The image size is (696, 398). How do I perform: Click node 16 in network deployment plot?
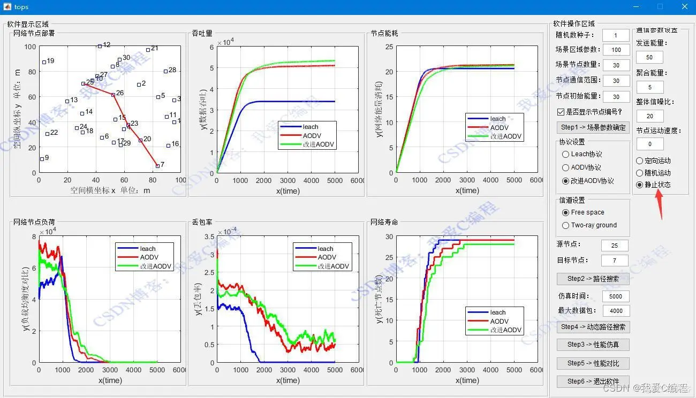[x=168, y=145]
